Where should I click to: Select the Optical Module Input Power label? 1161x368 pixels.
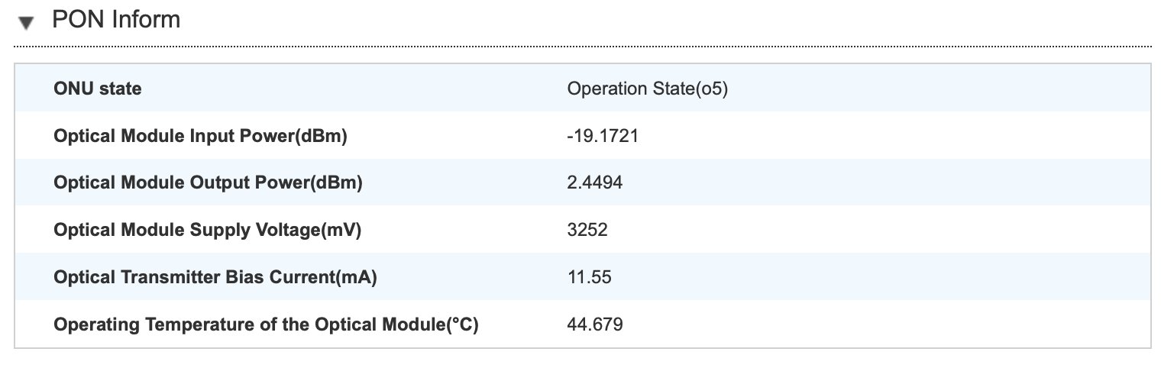pyautogui.click(x=201, y=136)
